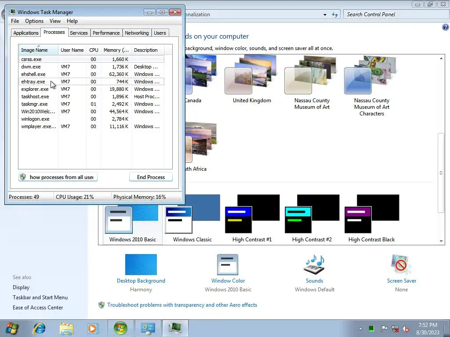Click the muted volume tray icon
The width and height of the screenshot is (450, 337).
click(406, 329)
